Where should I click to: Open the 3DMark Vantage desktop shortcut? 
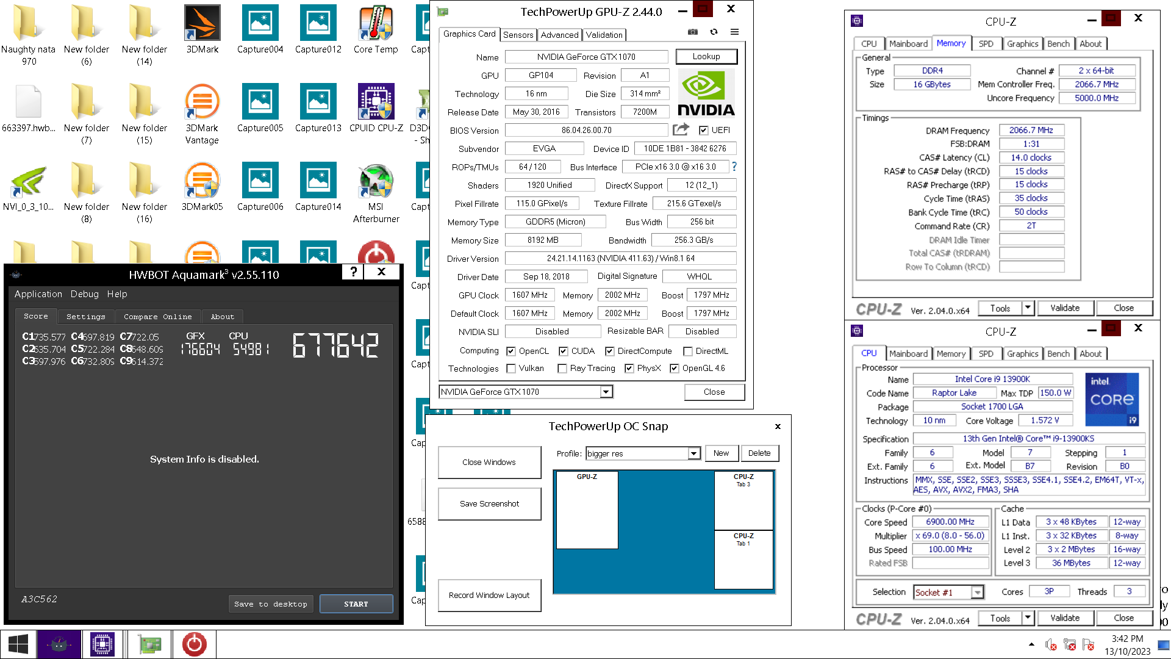pyautogui.click(x=202, y=113)
